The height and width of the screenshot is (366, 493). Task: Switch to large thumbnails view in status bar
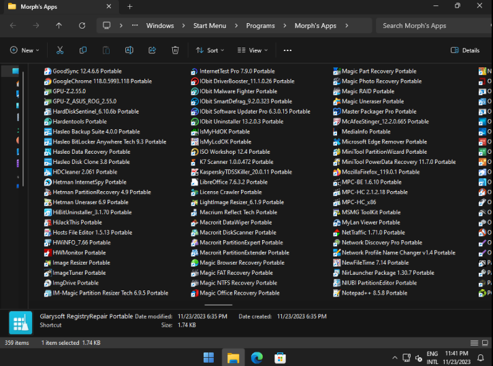485,343
